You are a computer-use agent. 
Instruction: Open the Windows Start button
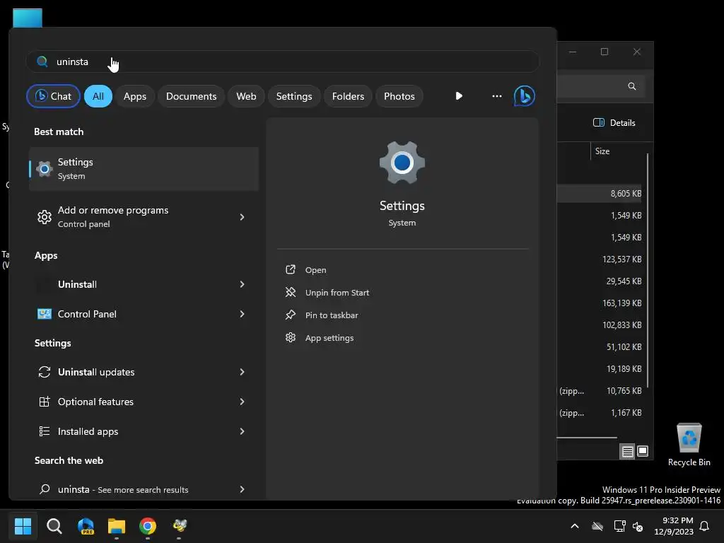click(x=23, y=525)
